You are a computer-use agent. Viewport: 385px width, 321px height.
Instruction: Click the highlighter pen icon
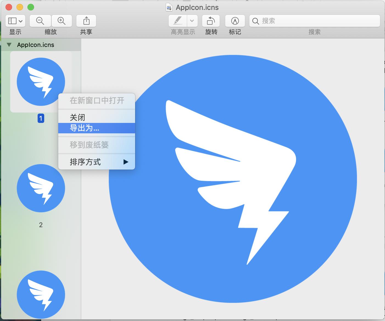click(x=178, y=21)
